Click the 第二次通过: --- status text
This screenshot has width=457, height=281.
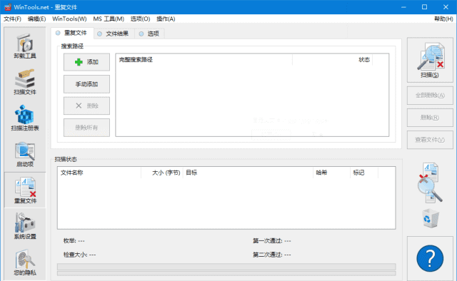271,255
